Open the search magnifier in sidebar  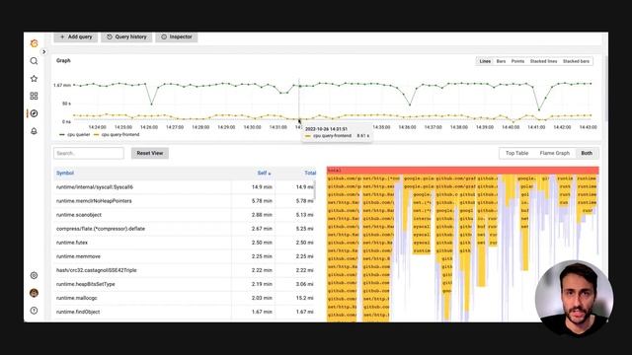(x=34, y=61)
